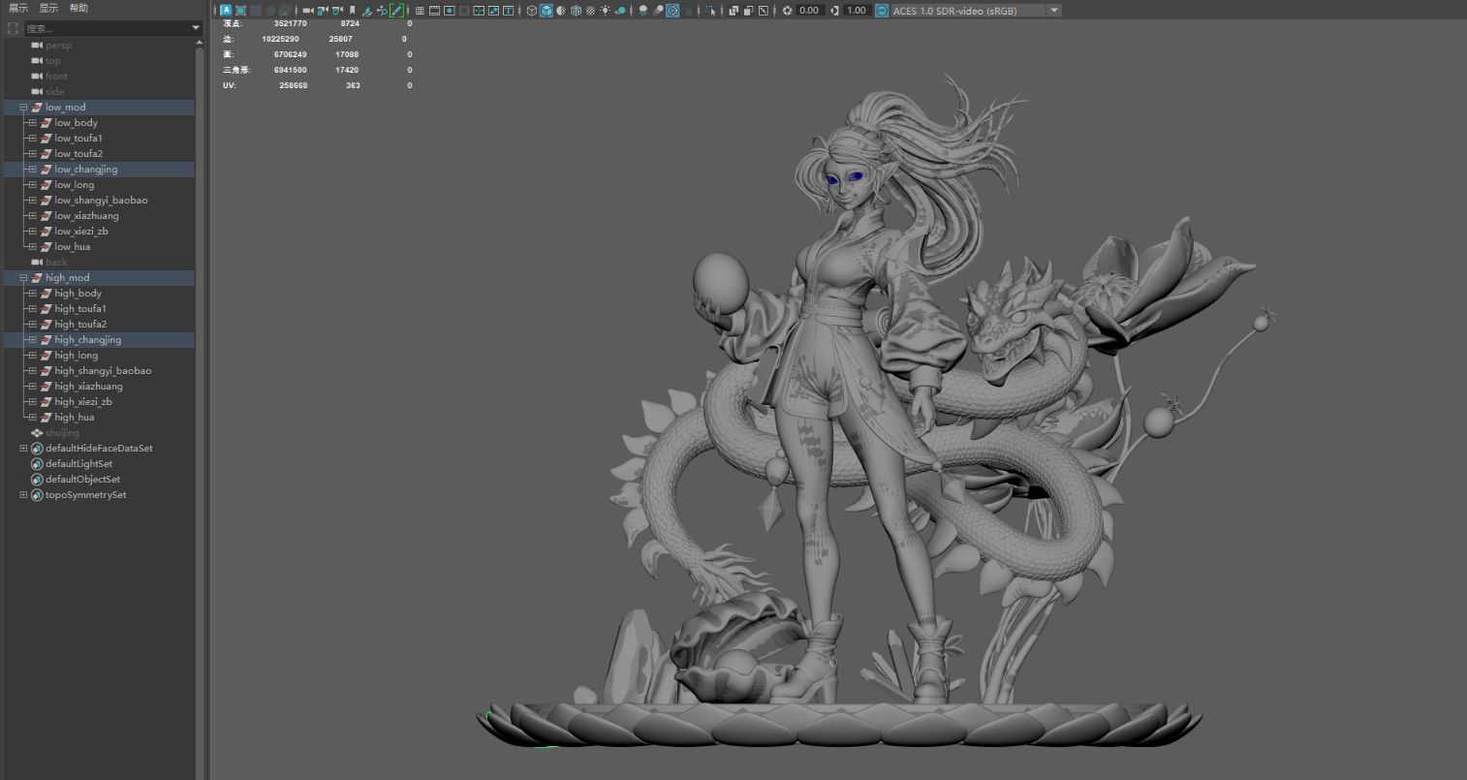
Task: Toggle the viewport grid icon
Action: tap(420, 11)
